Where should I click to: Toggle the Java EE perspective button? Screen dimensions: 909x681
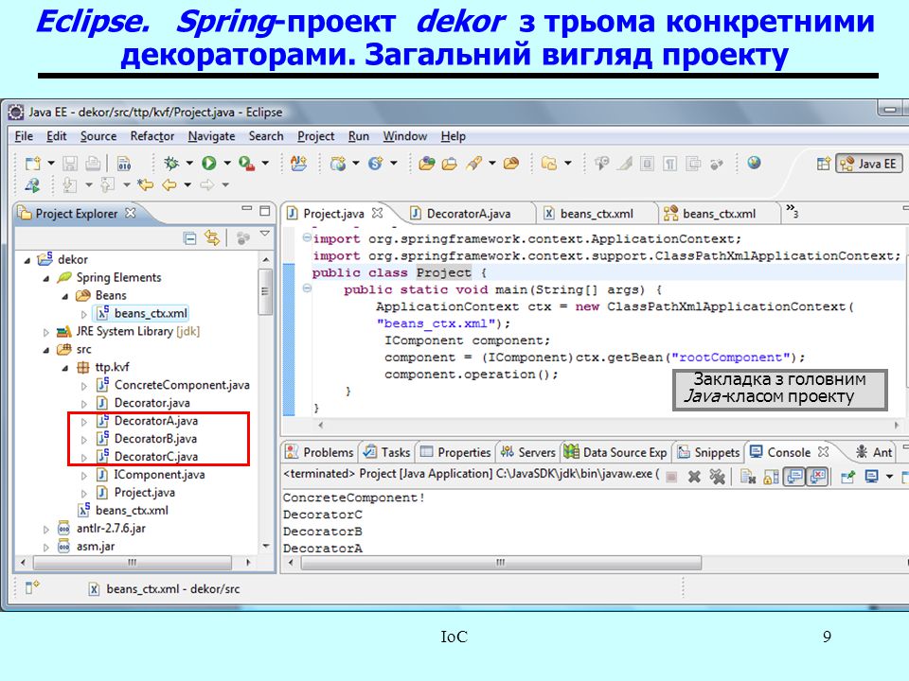tap(869, 164)
